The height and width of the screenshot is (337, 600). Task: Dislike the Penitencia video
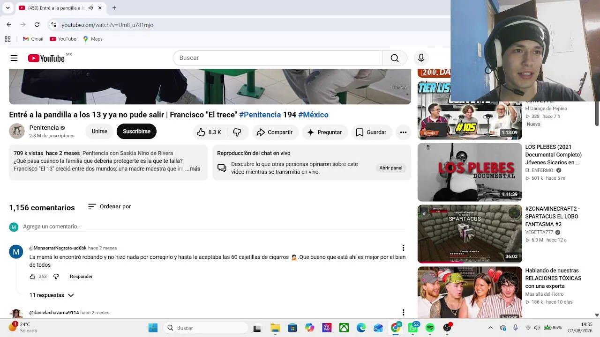click(237, 132)
